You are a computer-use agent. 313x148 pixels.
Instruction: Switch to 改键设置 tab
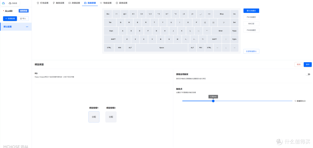[x=74, y=3]
